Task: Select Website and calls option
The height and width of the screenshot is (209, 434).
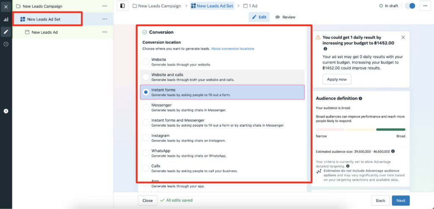Action: (222, 77)
